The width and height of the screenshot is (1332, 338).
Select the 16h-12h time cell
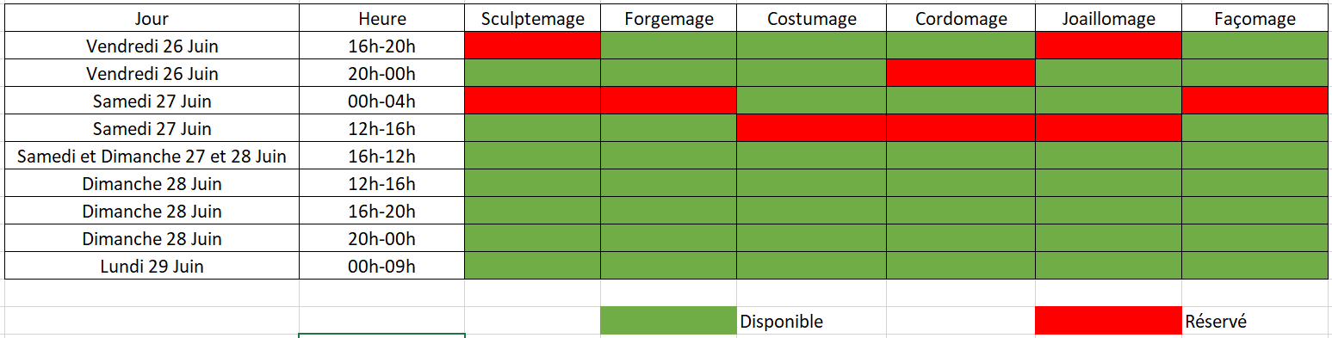381,156
